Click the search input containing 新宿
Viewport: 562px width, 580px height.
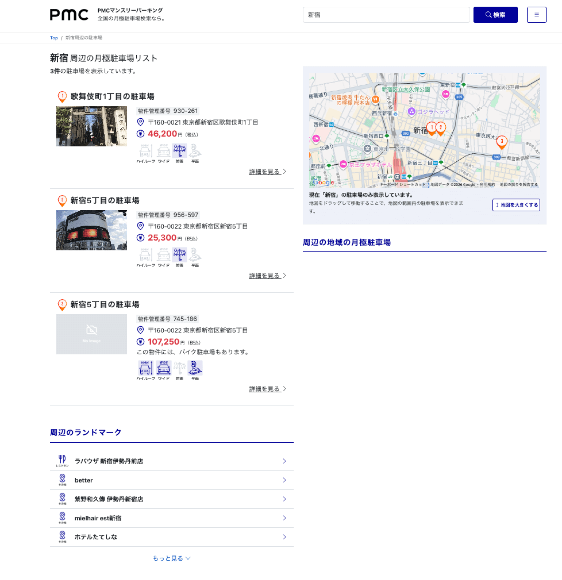(x=386, y=14)
